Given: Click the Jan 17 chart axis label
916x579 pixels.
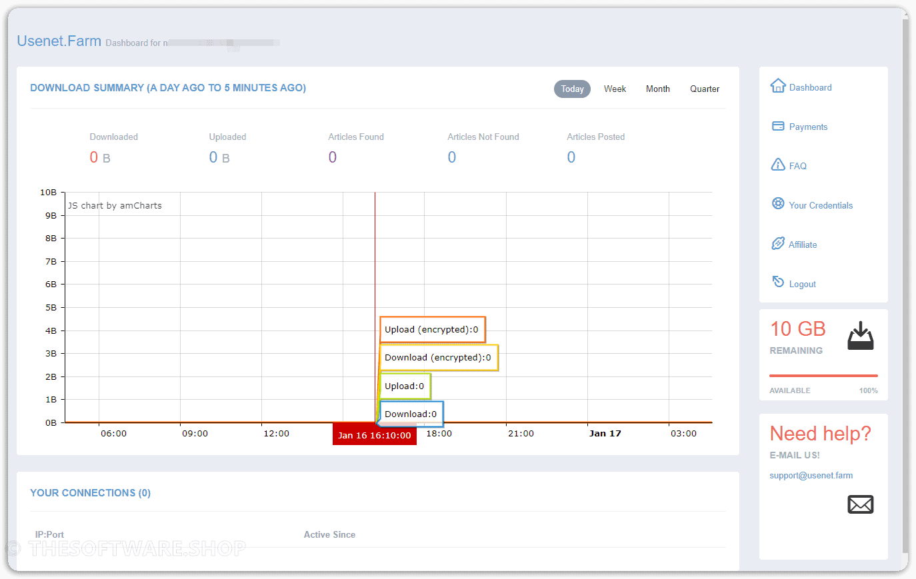Looking at the screenshot, I should (605, 433).
